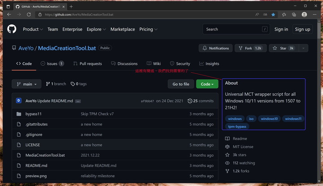Open the read aloud icon in address bar
This screenshot has height=186, width=323.
pyautogui.click(x=257, y=15)
